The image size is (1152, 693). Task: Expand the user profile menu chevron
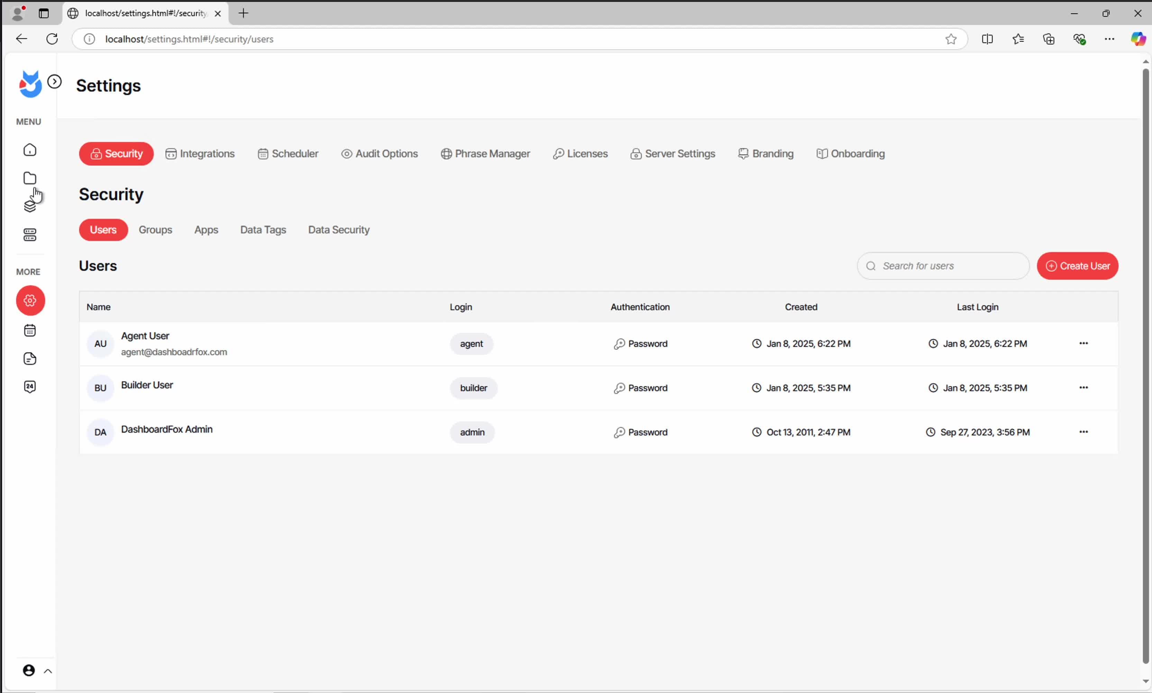[x=48, y=671]
